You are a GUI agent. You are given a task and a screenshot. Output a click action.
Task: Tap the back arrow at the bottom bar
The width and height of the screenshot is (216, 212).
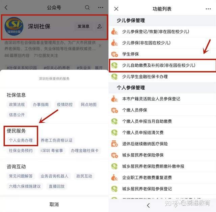[x=148, y=205]
